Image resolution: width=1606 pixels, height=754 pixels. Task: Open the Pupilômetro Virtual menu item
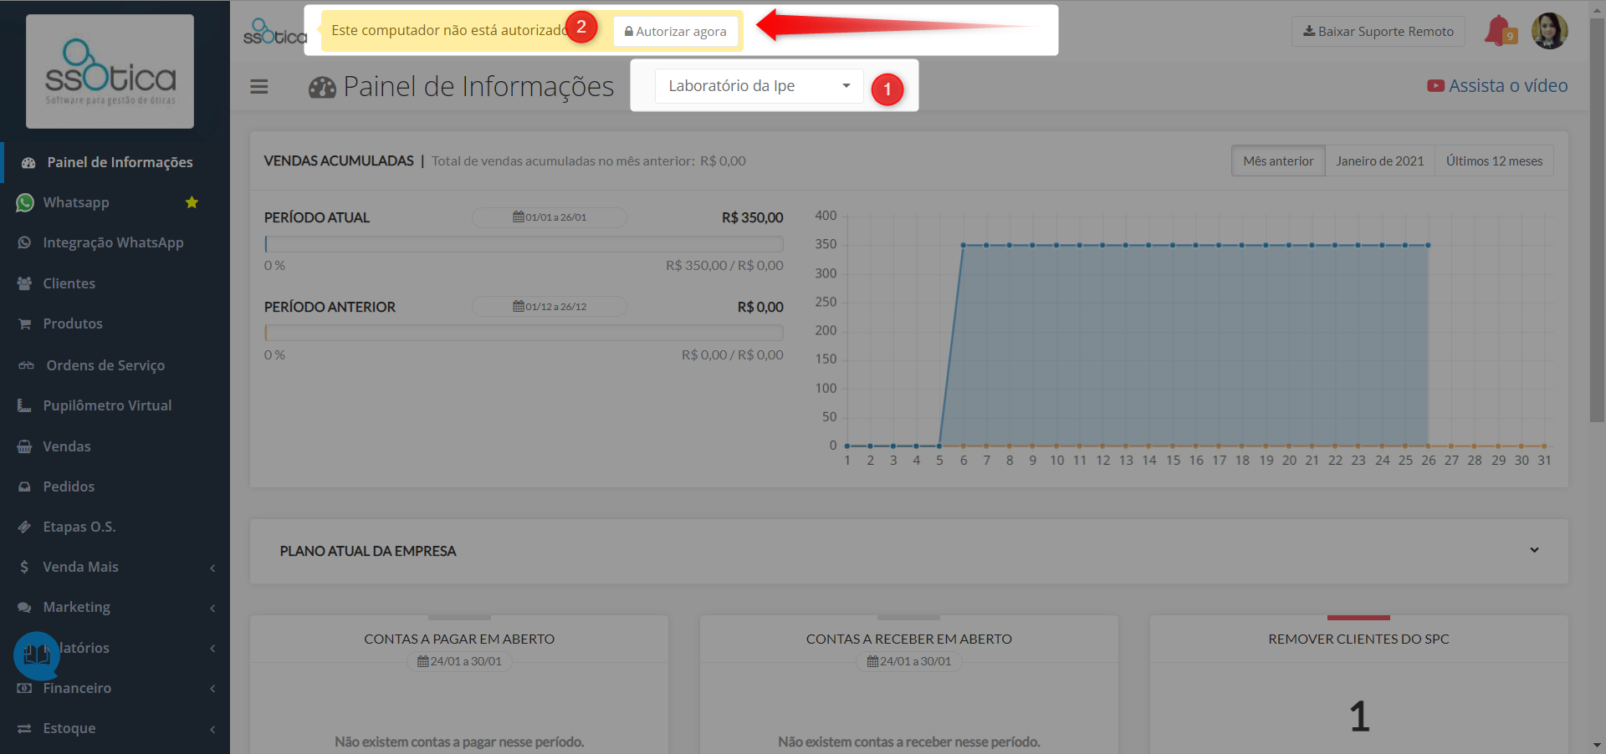pyautogui.click(x=115, y=405)
